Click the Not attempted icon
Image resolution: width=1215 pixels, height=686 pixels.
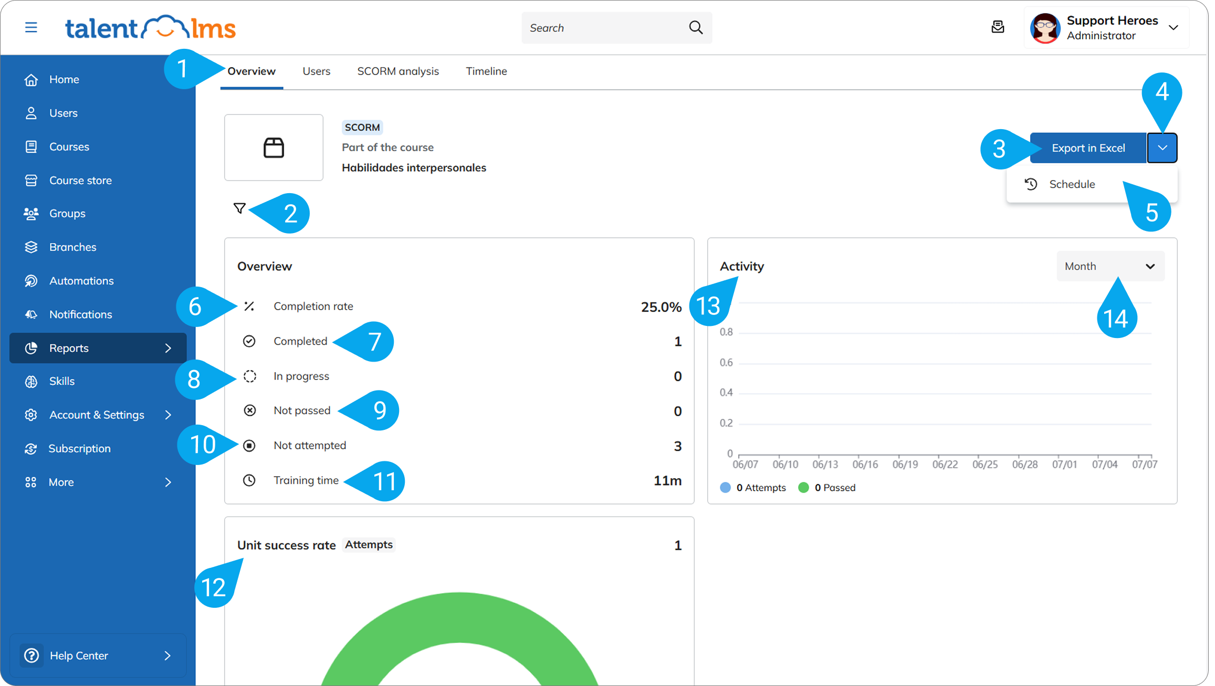[249, 446]
